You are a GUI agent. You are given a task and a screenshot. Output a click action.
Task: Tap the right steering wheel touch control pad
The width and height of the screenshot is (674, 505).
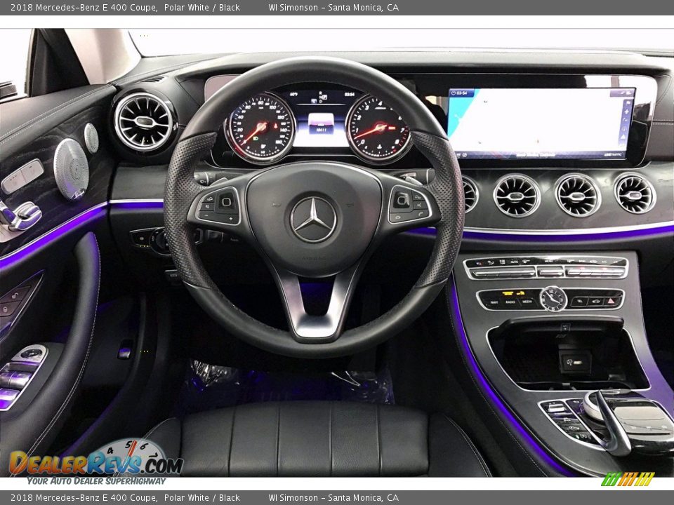point(403,200)
